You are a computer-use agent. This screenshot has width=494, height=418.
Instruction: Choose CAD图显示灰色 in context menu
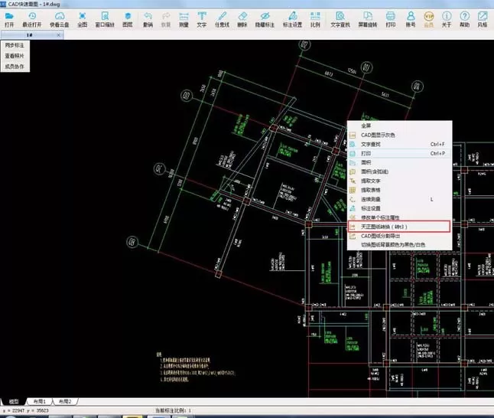[399, 135]
